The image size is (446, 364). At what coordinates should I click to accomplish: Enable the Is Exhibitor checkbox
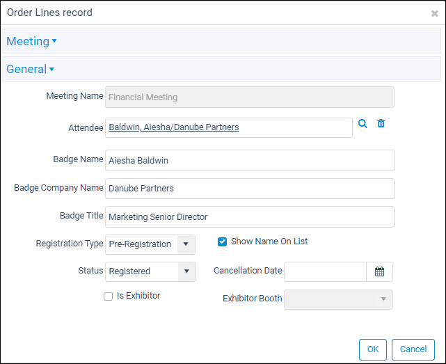[108, 296]
